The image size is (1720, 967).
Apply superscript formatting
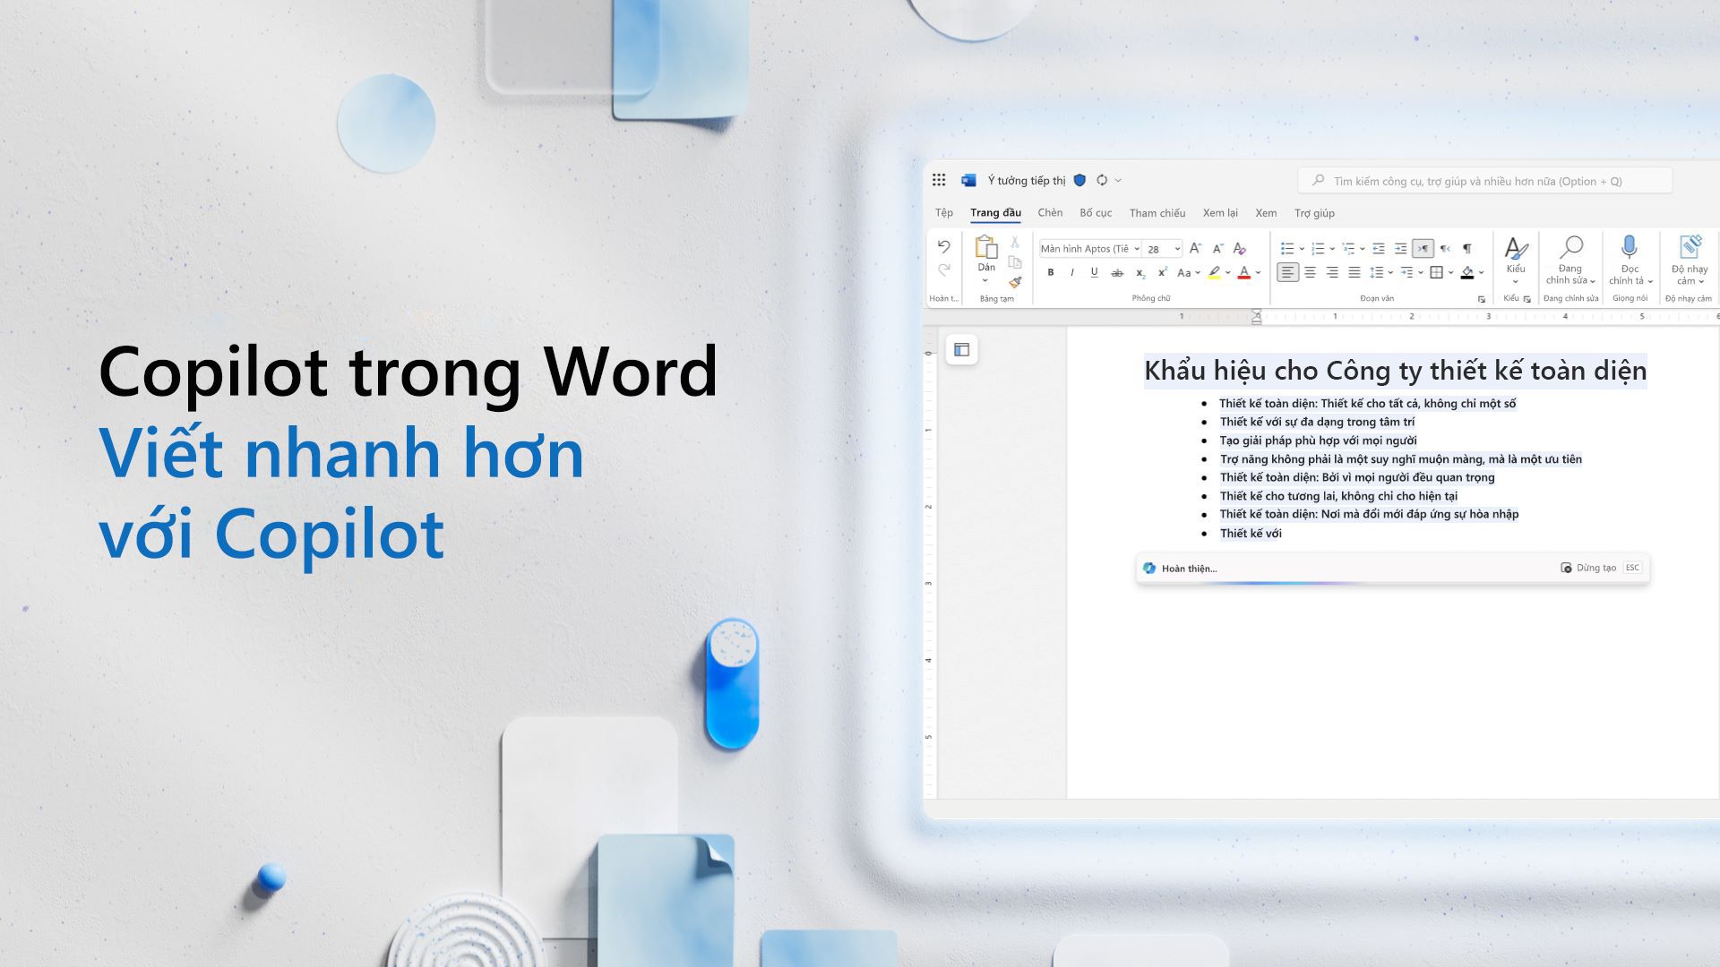click(x=1162, y=272)
